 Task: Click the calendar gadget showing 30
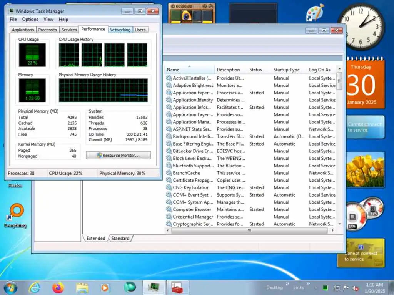point(365,83)
